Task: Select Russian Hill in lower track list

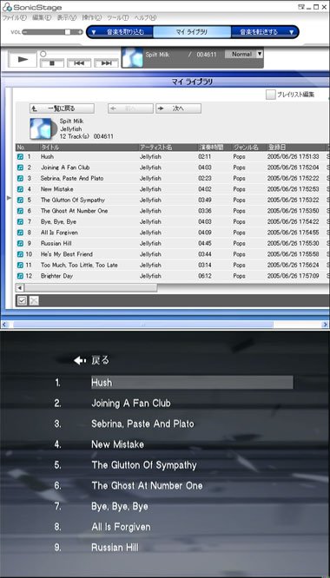Action: (115, 548)
